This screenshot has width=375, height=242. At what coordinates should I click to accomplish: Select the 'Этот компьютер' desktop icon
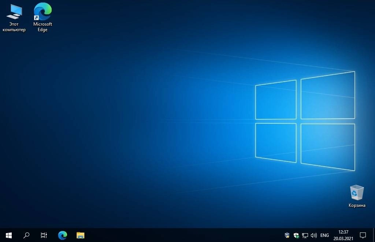pos(14,18)
